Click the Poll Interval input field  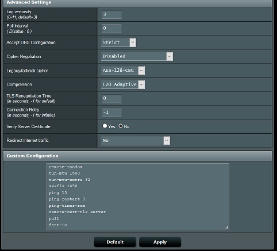click(111, 29)
